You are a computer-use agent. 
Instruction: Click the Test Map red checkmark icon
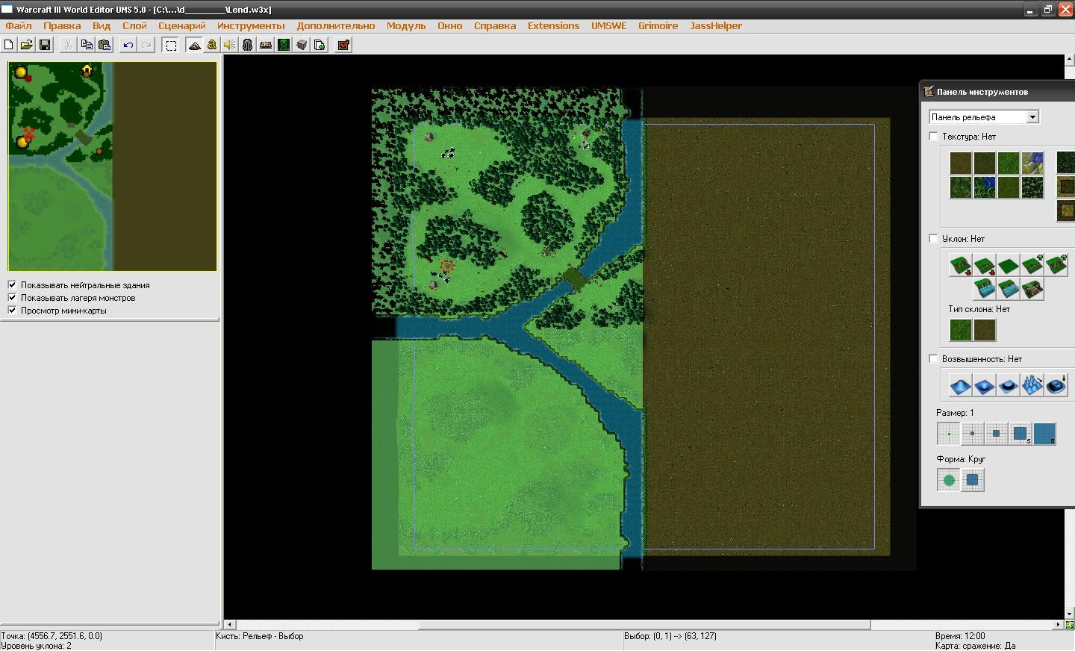(343, 45)
